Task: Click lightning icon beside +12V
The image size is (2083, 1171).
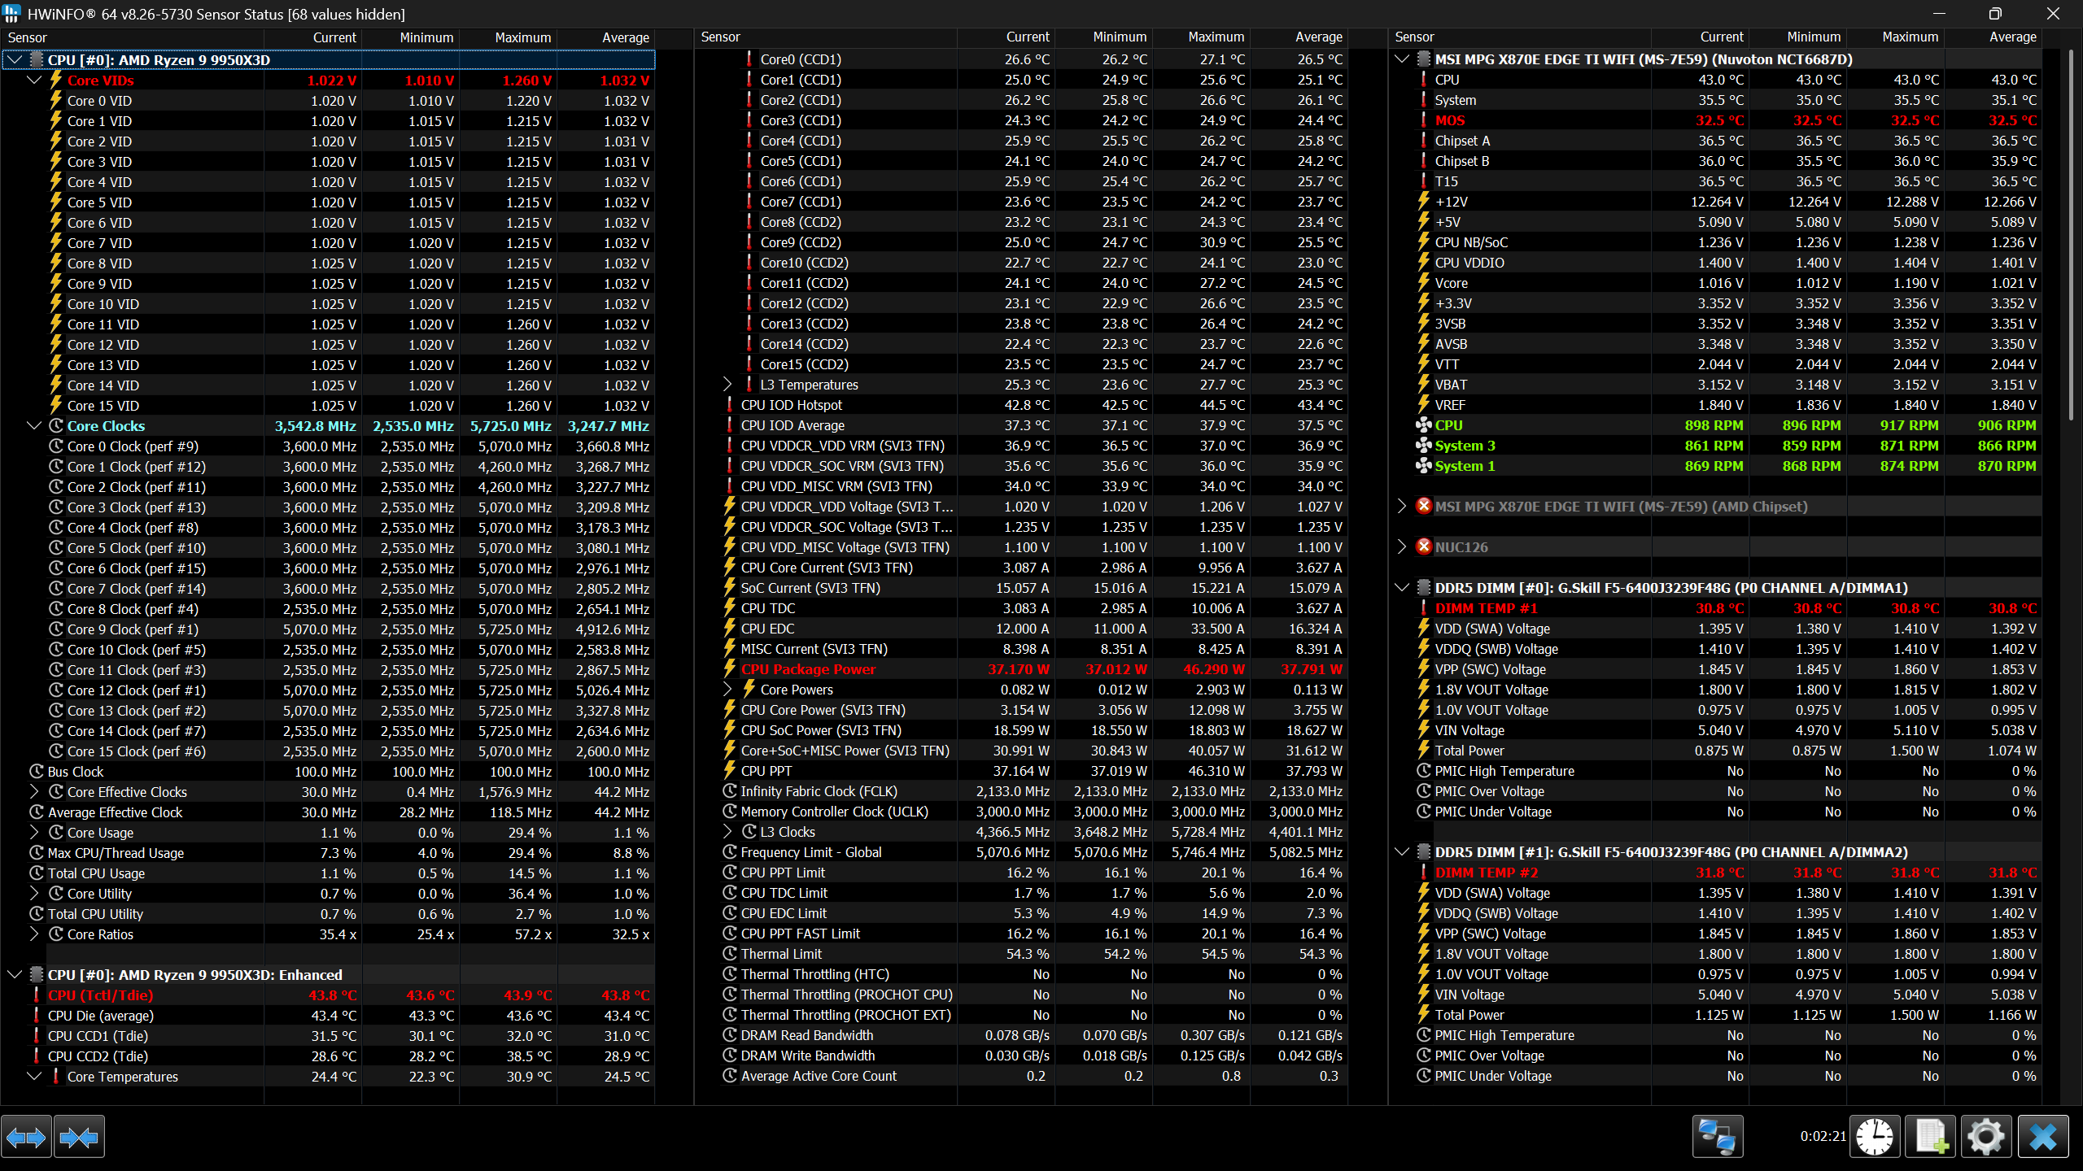Action: click(x=1424, y=202)
